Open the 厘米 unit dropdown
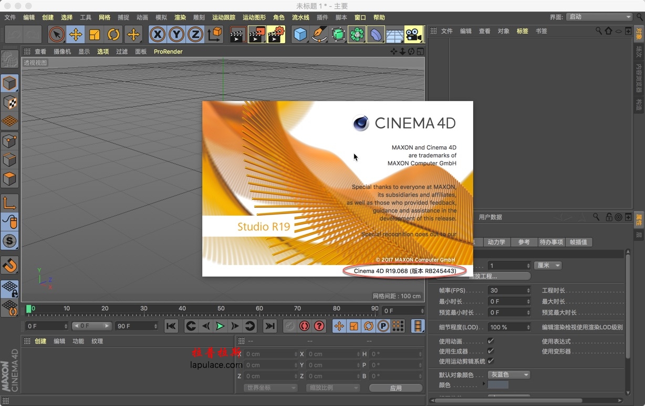This screenshot has width=645, height=406. click(x=548, y=266)
